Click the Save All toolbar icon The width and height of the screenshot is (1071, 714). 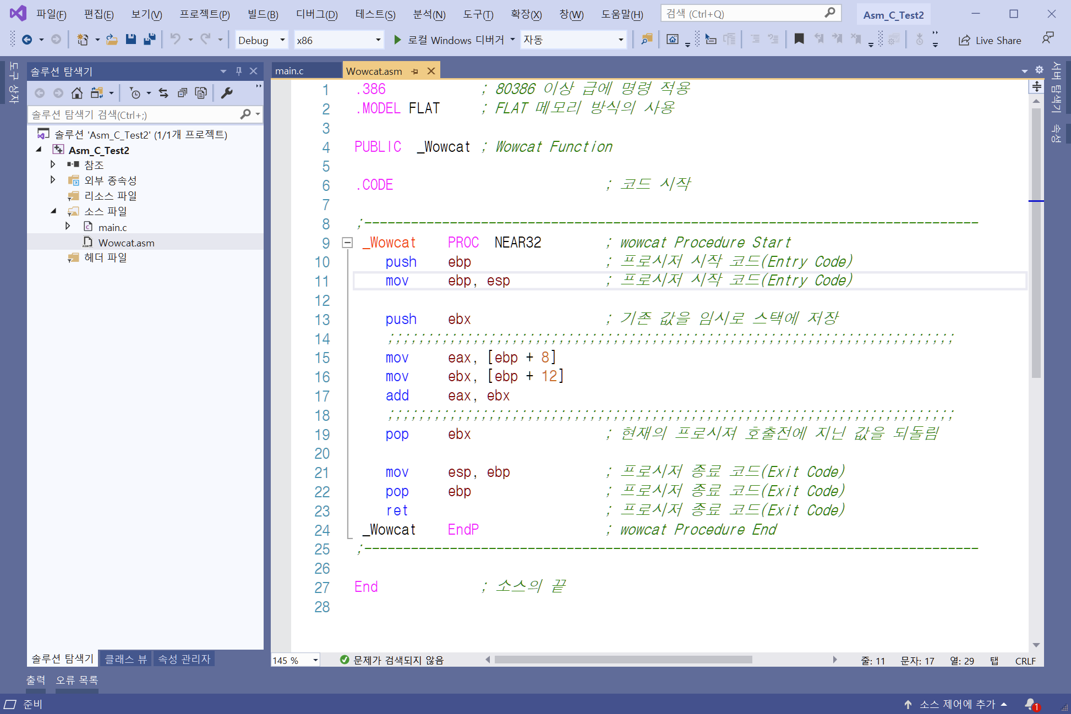[x=149, y=39]
